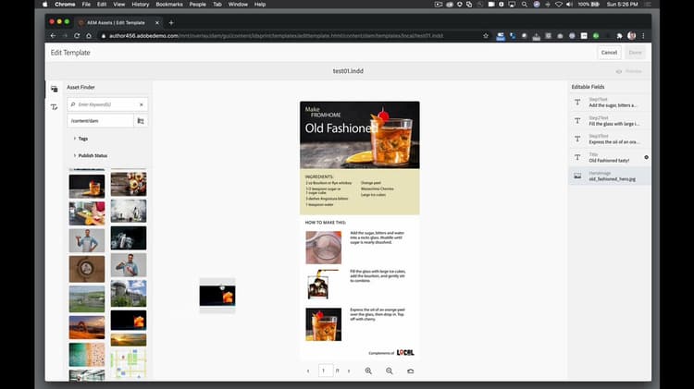This screenshot has height=389, width=694.
Task: Go to the next template page
Action: point(349,371)
